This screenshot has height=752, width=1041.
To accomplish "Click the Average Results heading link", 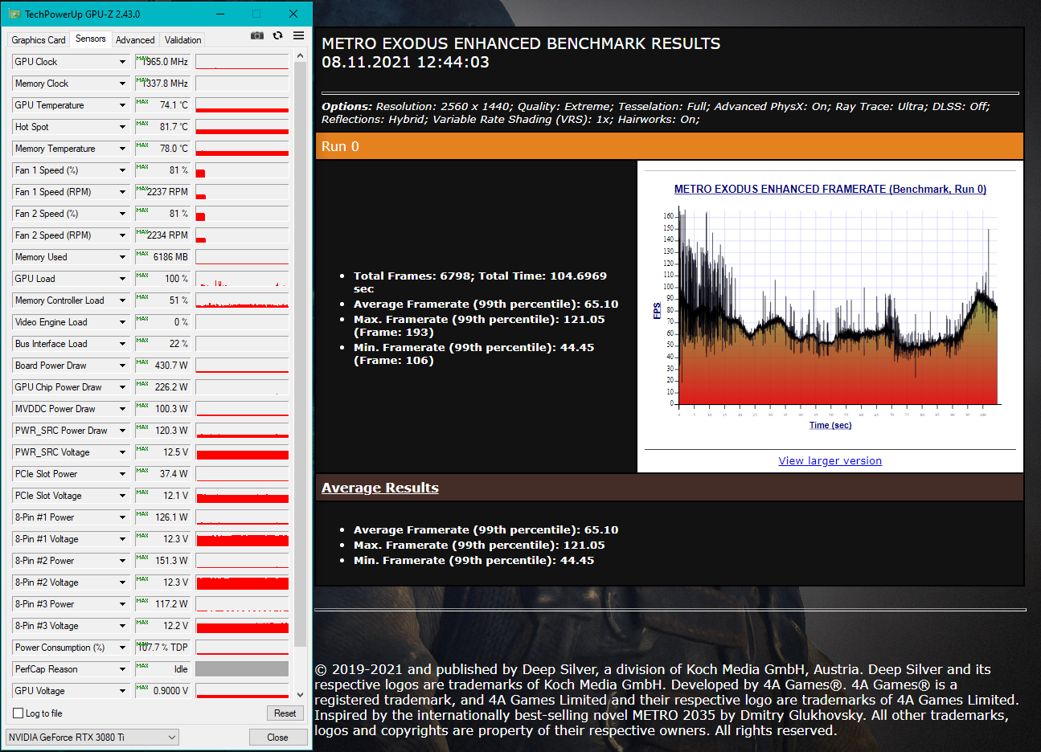I will (x=380, y=488).
